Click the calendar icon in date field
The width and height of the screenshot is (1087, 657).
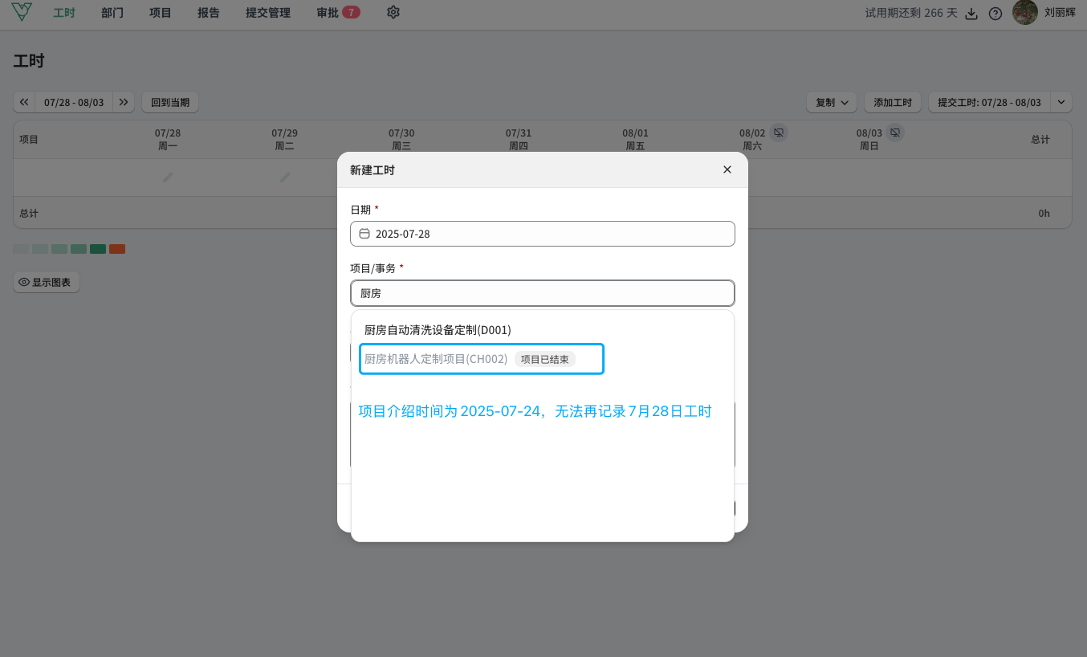pyautogui.click(x=364, y=234)
